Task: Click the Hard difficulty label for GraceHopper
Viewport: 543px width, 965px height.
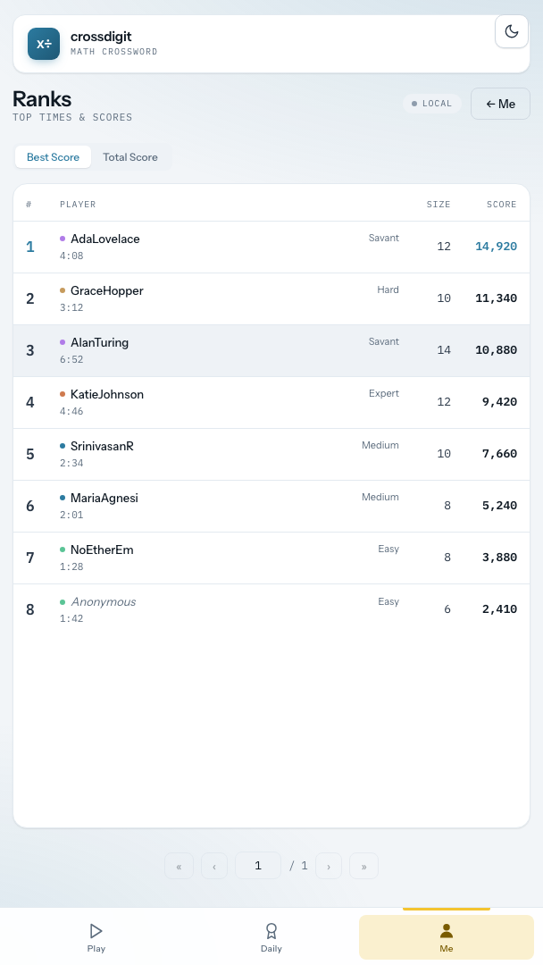Action: [x=388, y=289]
